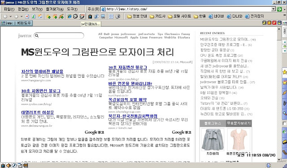Switch to the 블로그뉴스 tab in the sidebar widget
Screen dimensions: 287x168
pyautogui.click(x=213, y=123)
